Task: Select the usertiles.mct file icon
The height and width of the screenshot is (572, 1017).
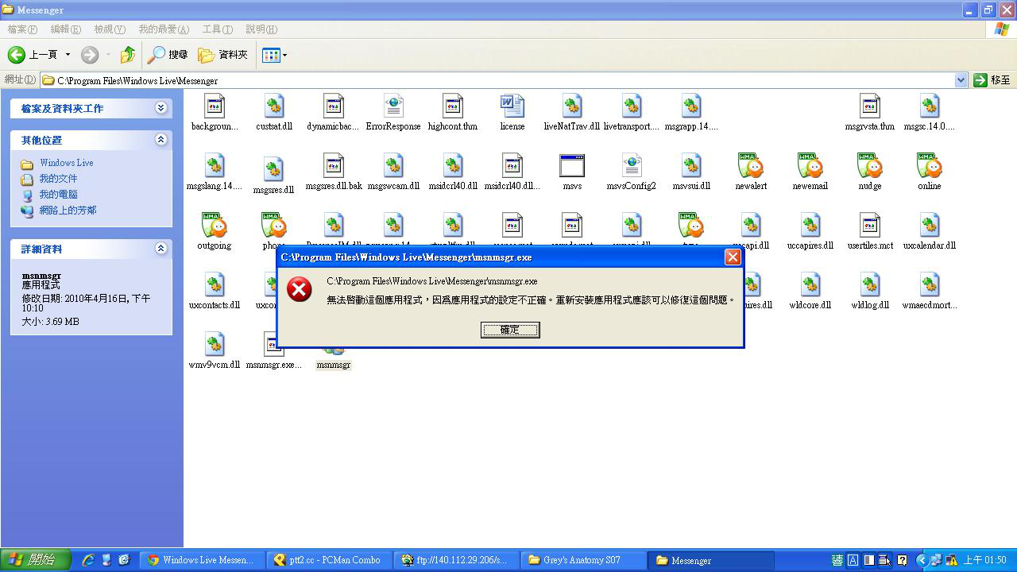Action: (x=870, y=225)
